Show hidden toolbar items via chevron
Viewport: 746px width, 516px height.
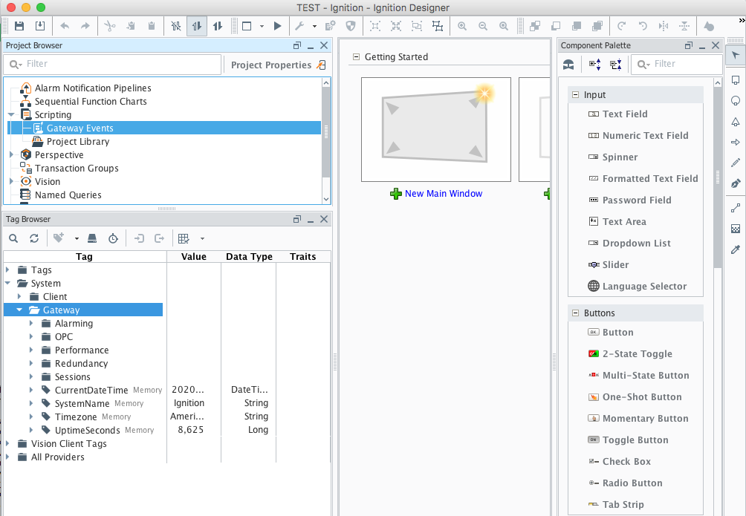(742, 21)
